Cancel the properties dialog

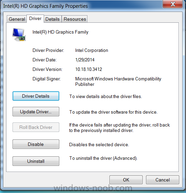pyautogui.click(x=163, y=180)
